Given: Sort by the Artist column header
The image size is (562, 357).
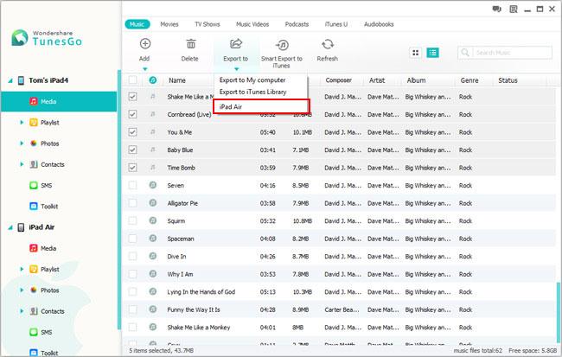Looking at the screenshot, I should [x=377, y=80].
